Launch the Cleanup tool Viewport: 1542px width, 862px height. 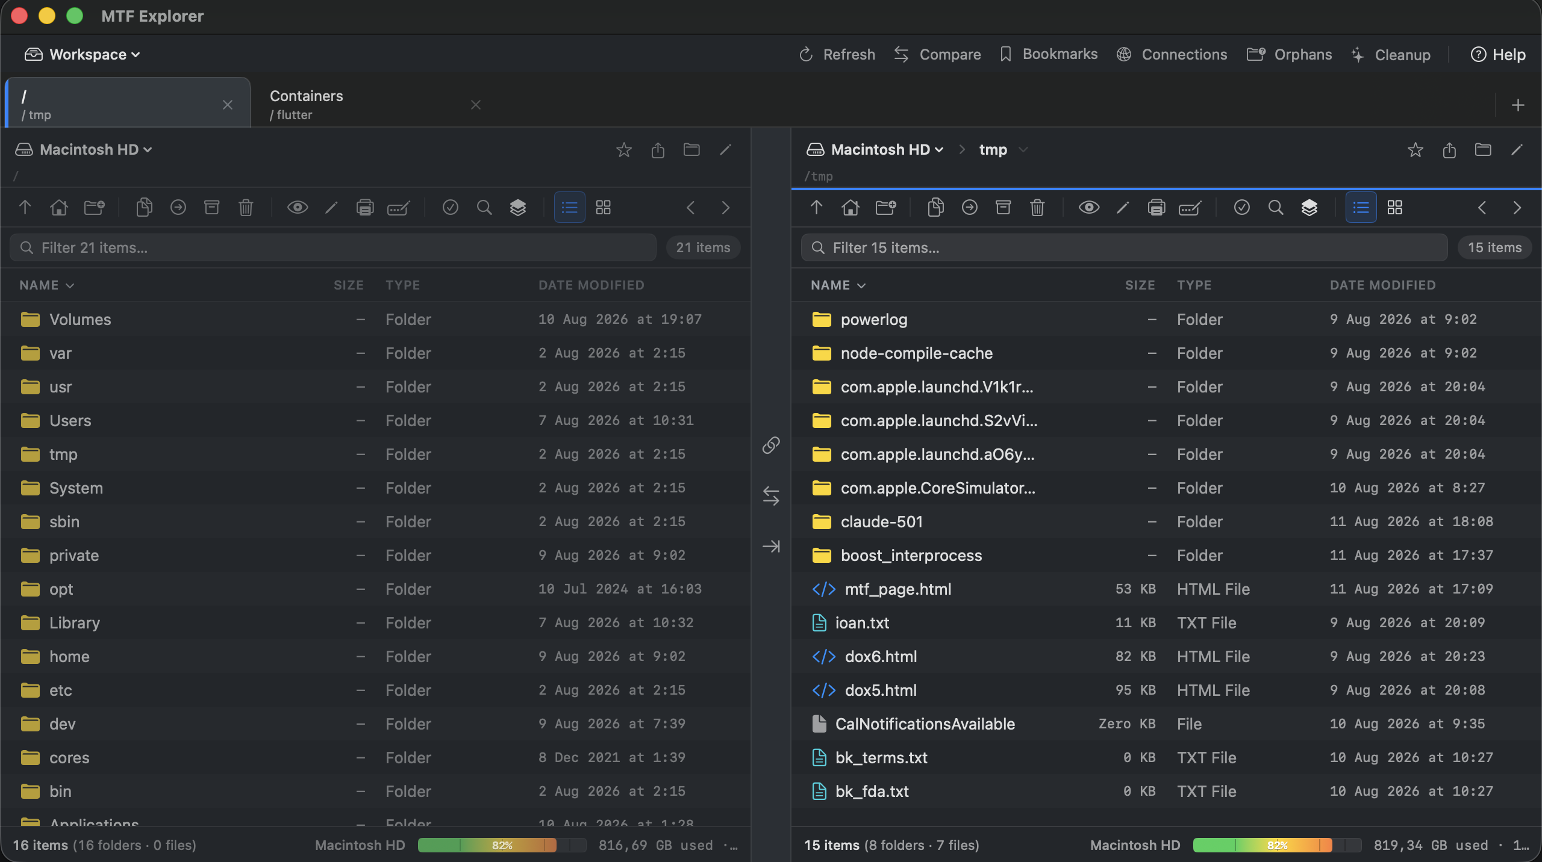point(1390,54)
